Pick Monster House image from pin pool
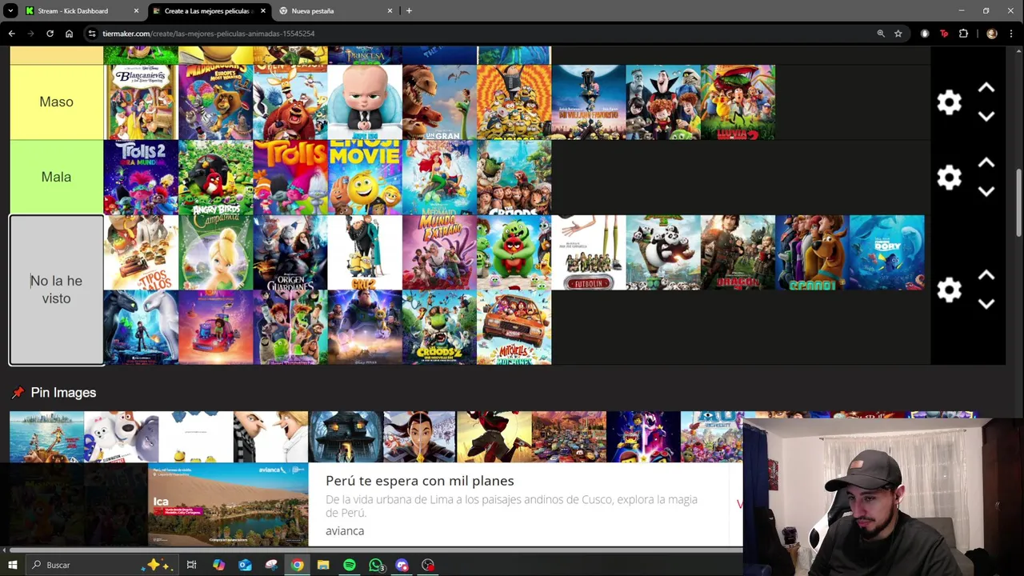1024x576 pixels. [345, 437]
